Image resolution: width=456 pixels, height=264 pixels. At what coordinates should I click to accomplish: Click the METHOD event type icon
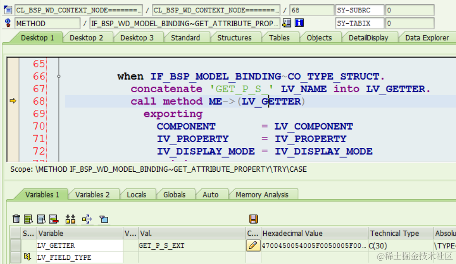pos(8,23)
